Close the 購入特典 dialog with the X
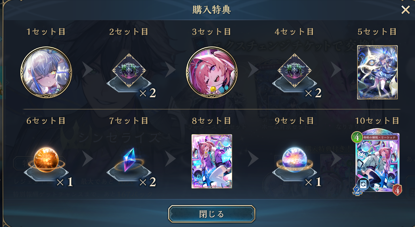The height and width of the screenshot is (227, 415). coord(406,10)
